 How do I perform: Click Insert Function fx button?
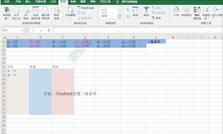tap(49, 30)
